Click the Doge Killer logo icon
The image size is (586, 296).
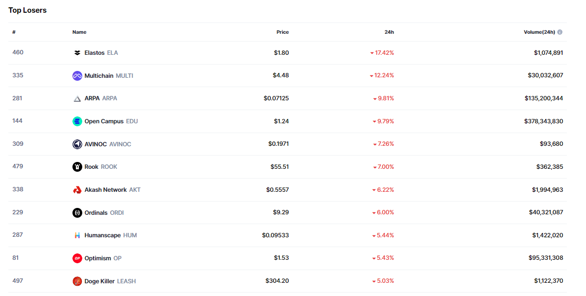tap(77, 281)
